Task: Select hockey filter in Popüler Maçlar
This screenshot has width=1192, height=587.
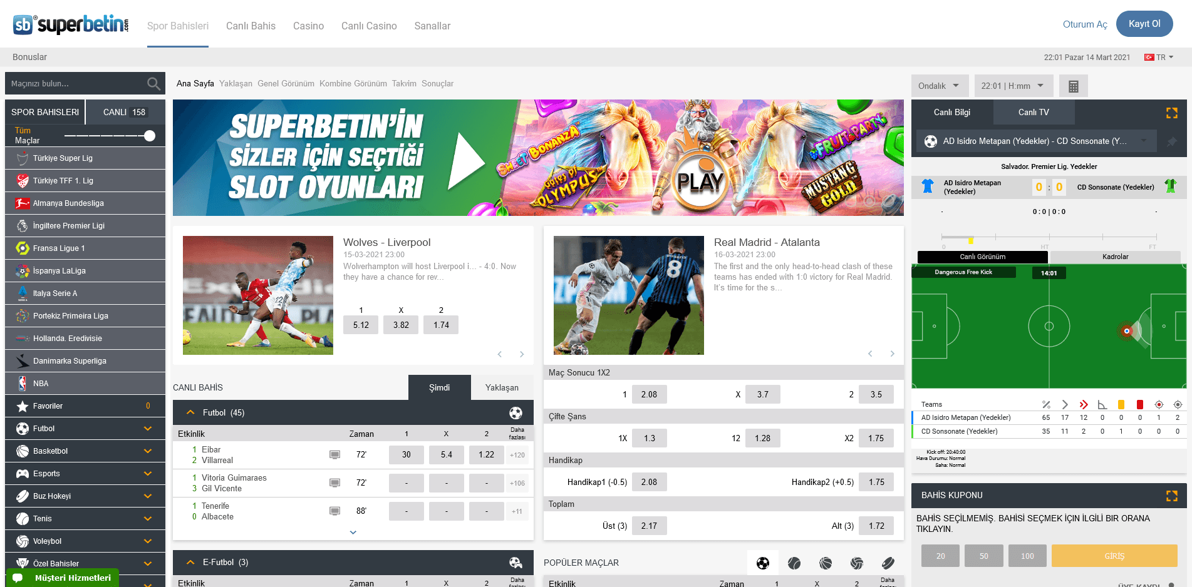Action: point(888,563)
